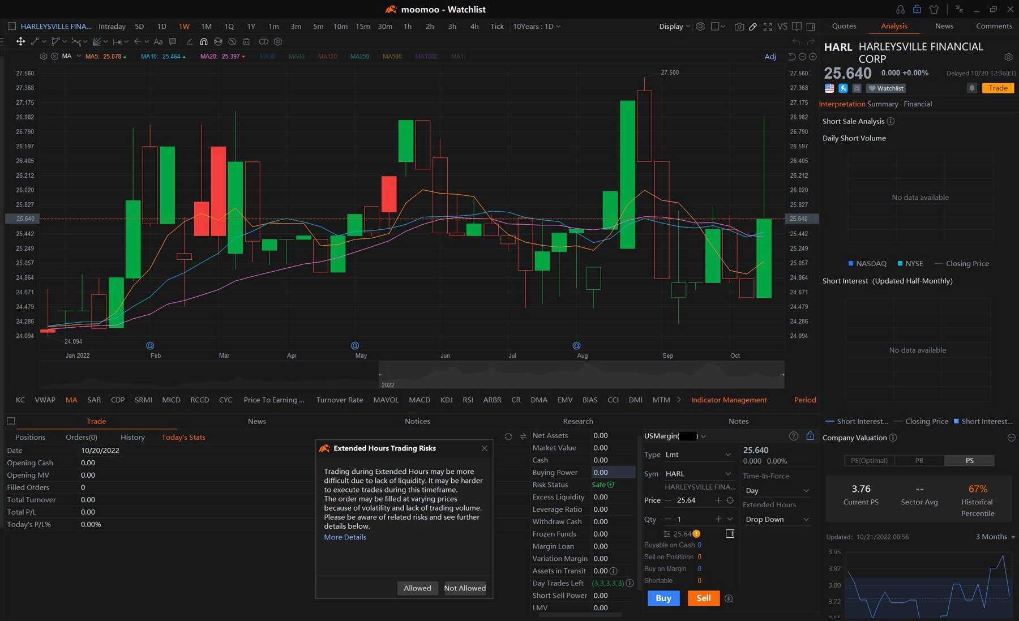Image resolution: width=1019 pixels, height=621 pixels.
Task: Take a chart screenshot with camera icon
Action: [x=739, y=27]
